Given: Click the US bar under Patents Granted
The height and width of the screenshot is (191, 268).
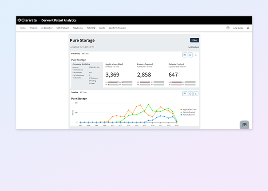Looking at the screenshot, I should click(x=145, y=82).
